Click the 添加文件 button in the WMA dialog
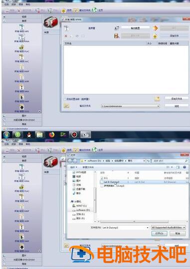The image size is (190, 269). click(x=174, y=36)
